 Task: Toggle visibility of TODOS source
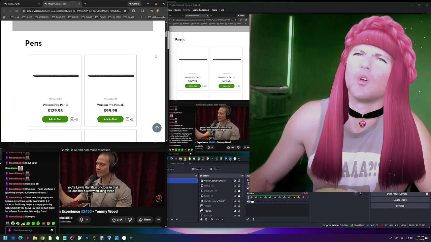click(x=235, y=211)
